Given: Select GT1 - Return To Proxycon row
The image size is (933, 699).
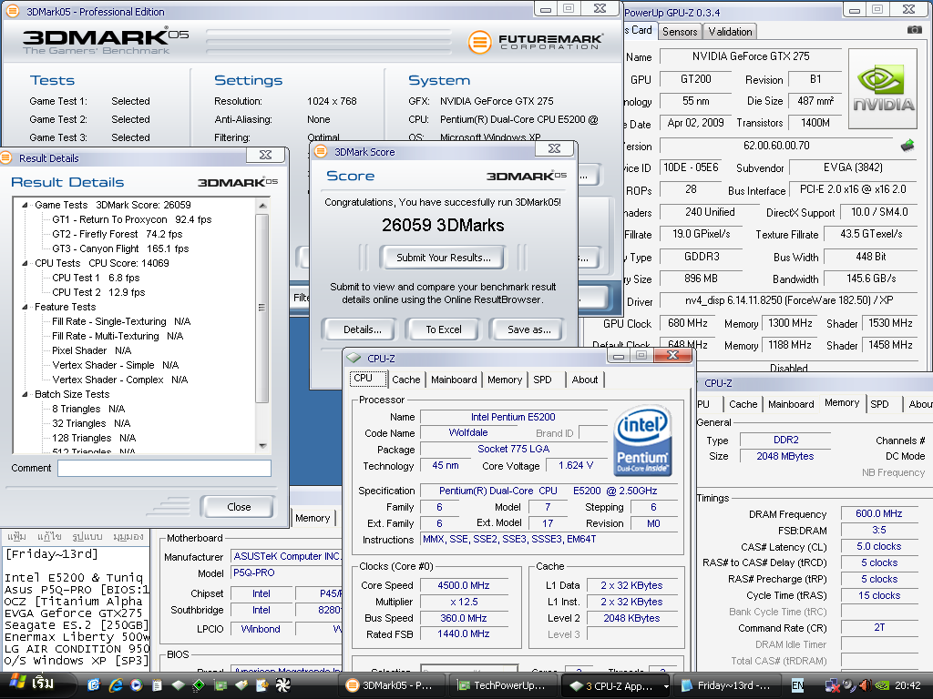Looking at the screenshot, I should coord(131,219).
